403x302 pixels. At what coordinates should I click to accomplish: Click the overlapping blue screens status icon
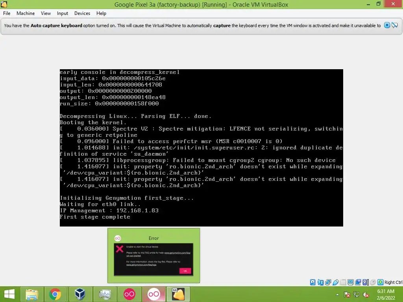(x=358, y=282)
